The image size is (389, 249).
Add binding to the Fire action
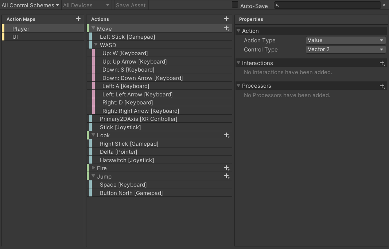(226, 168)
